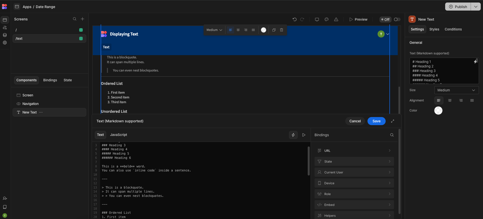Image resolution: width=483 pixels, height=219 pixels.
Task: Expand the Role bindings category
Action: pyautogui.click(x=354, y=194)
